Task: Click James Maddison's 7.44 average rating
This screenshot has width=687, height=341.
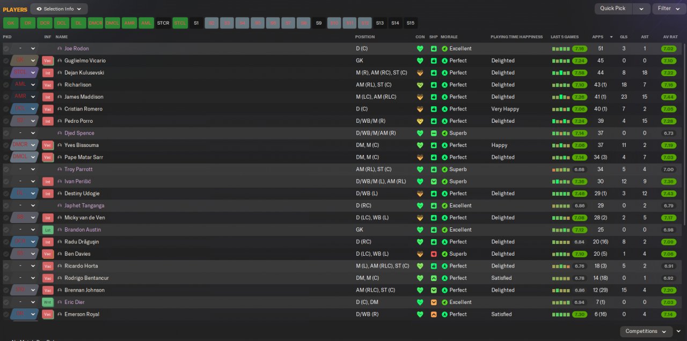Action: pyautogui.click(x=669, y=97)
